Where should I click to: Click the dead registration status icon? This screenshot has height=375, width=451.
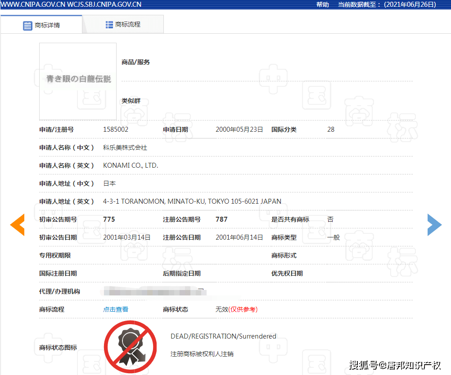coord(130,347)
